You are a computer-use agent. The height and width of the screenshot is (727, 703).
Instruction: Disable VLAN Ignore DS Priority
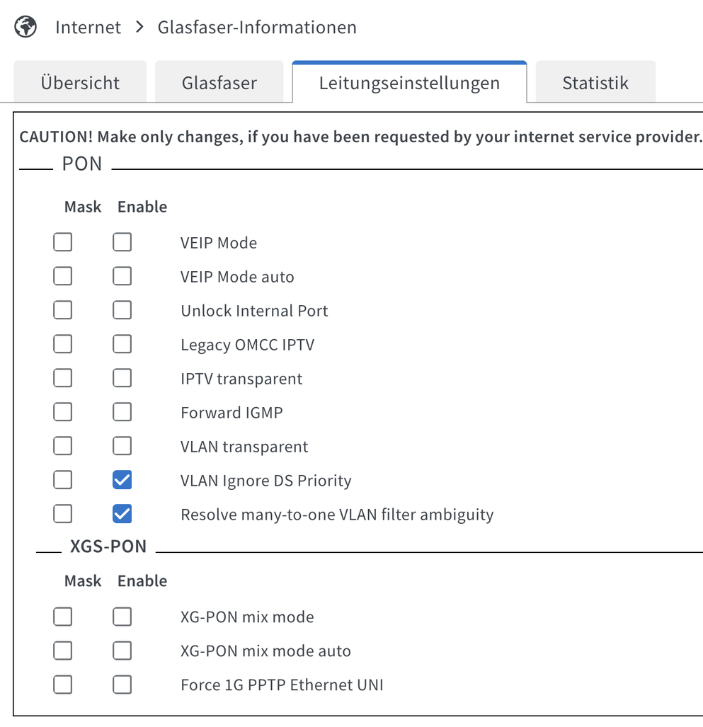click(122, 480)
